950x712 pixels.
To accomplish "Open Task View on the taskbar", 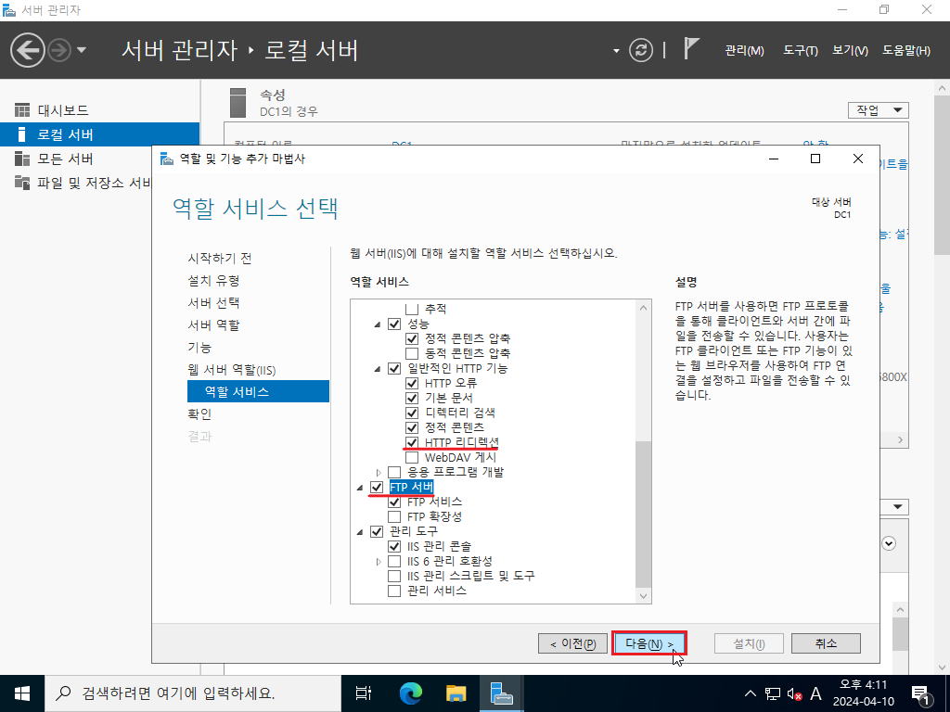I will 363,693.
